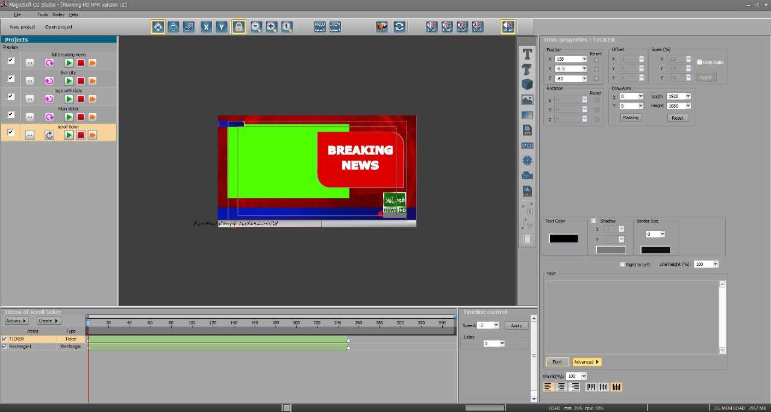Expand the Border Size dropdown
Screen dimensions: 771x412
coord(662,235)
